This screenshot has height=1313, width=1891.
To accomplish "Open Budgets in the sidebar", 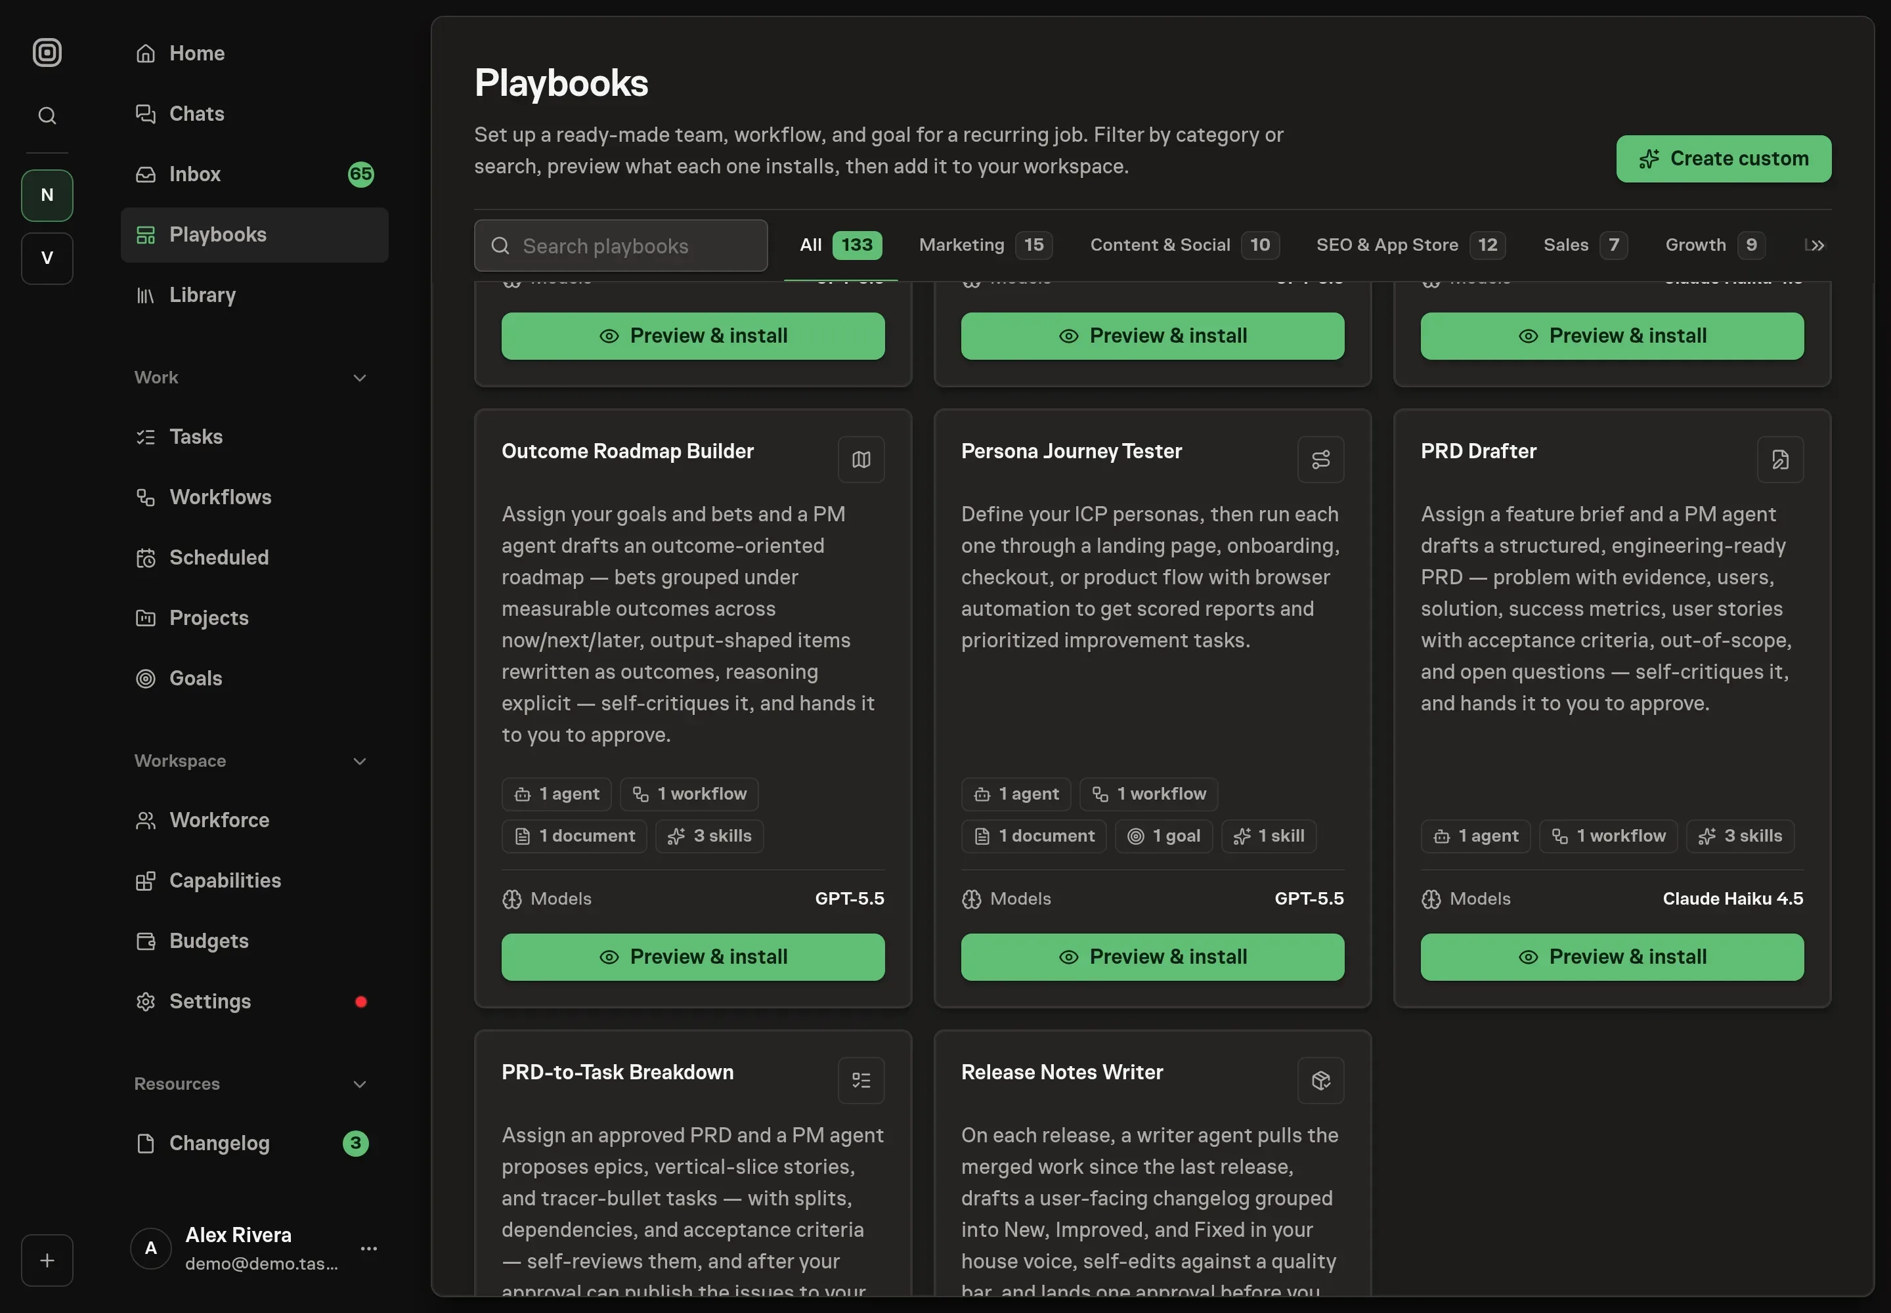I will pos(254,940).
